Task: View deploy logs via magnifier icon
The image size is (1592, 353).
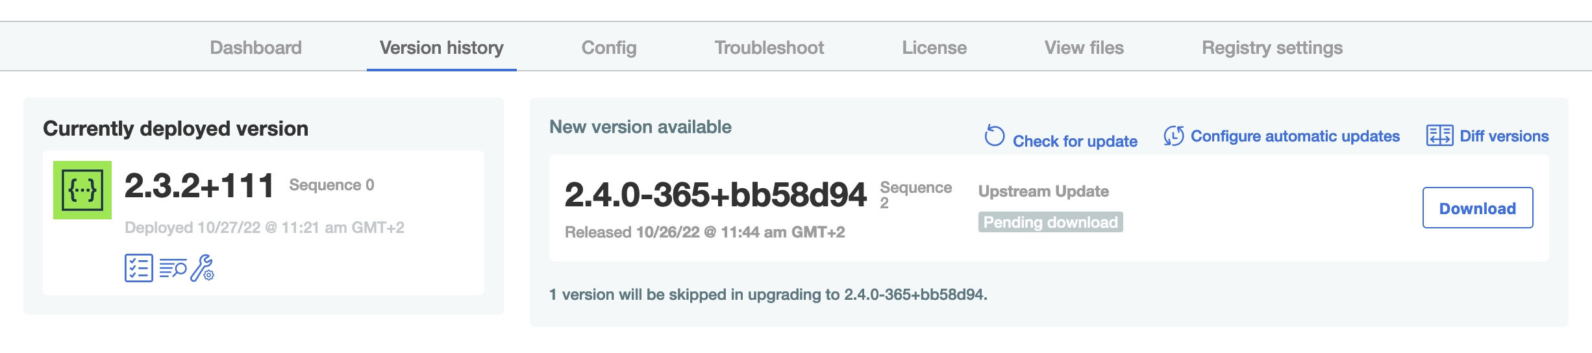Action: pos(173,268)
